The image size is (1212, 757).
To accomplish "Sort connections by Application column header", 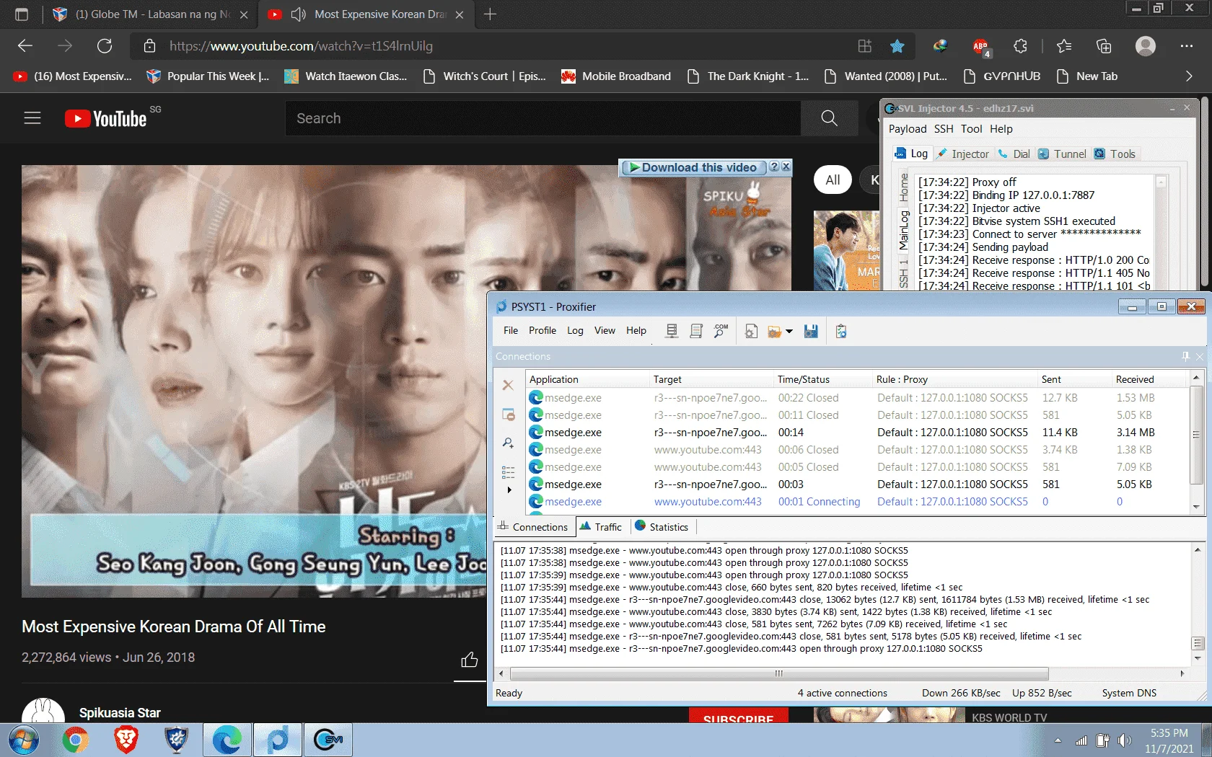I will click(587, 379).
